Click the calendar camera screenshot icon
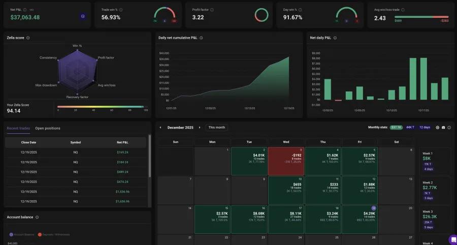Image resolution: width=457 pixels, height=245 pixels. 443,128
